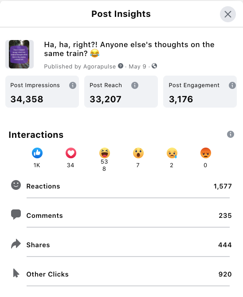
Task: Click the Sad crying reaction icon
Action: pos(172,153)
